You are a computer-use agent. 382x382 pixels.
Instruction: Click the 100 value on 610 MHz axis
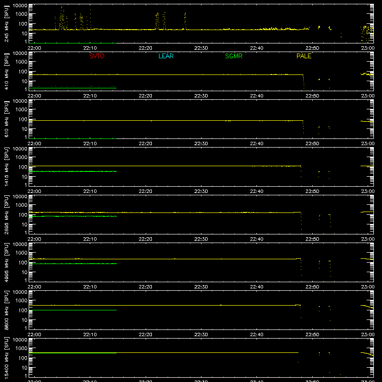(23, 119)
